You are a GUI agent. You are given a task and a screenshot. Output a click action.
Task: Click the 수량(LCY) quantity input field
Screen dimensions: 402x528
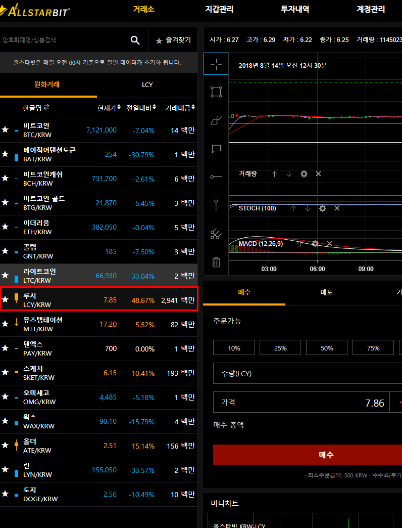point(308,373)
